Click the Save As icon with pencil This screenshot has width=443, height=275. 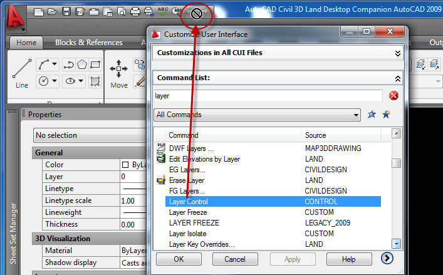click(80, 11)
